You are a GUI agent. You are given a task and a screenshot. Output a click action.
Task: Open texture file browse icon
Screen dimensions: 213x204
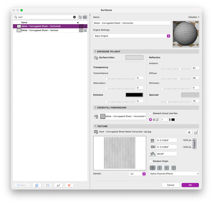[x=196, y=132]
